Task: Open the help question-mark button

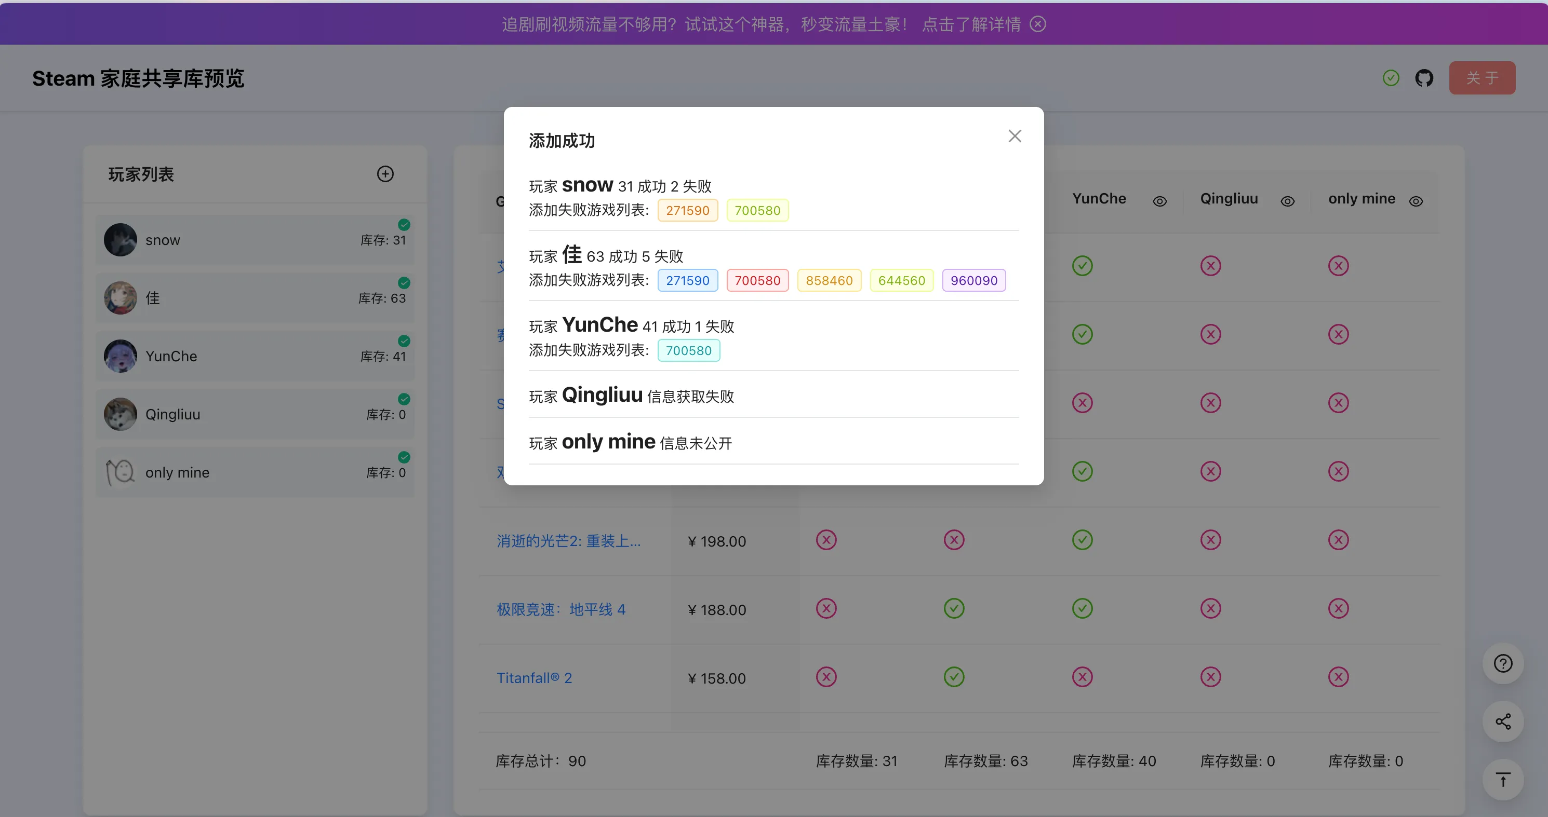Action: click(1502, 663)
